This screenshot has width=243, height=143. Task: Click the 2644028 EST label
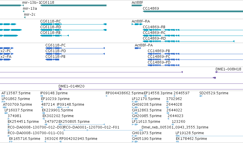tap(174, 104)
